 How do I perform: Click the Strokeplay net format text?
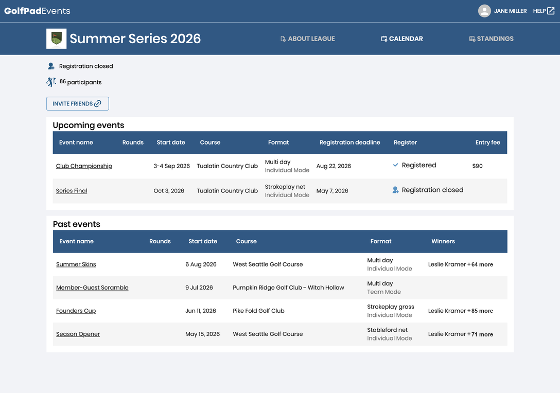click(x=285, y=187)
